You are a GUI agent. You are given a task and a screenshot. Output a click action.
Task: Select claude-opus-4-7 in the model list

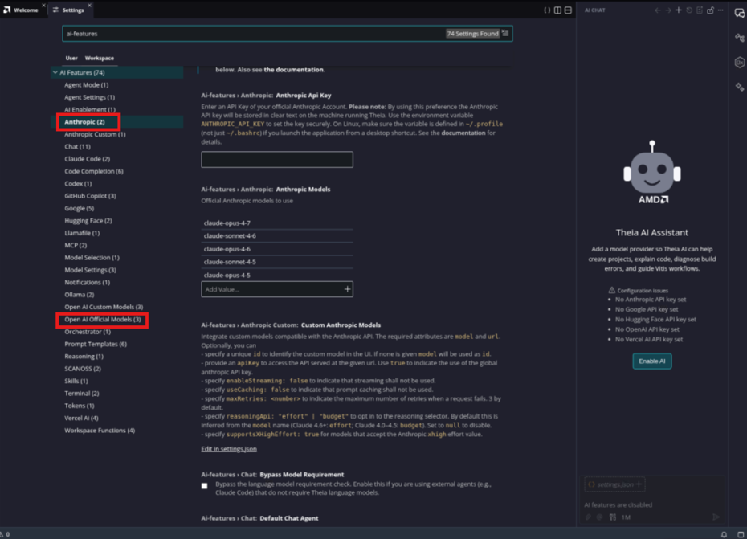[277, 223]
